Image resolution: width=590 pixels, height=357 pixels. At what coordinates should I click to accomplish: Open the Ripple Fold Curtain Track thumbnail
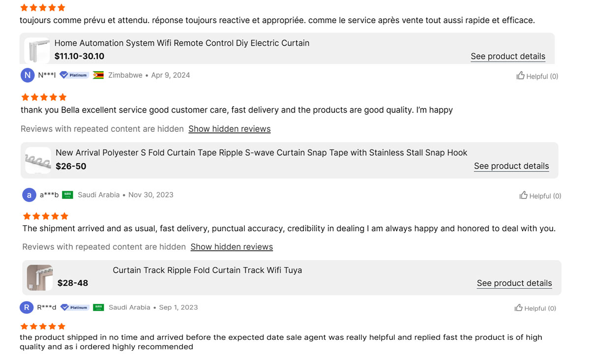[40, 277]
